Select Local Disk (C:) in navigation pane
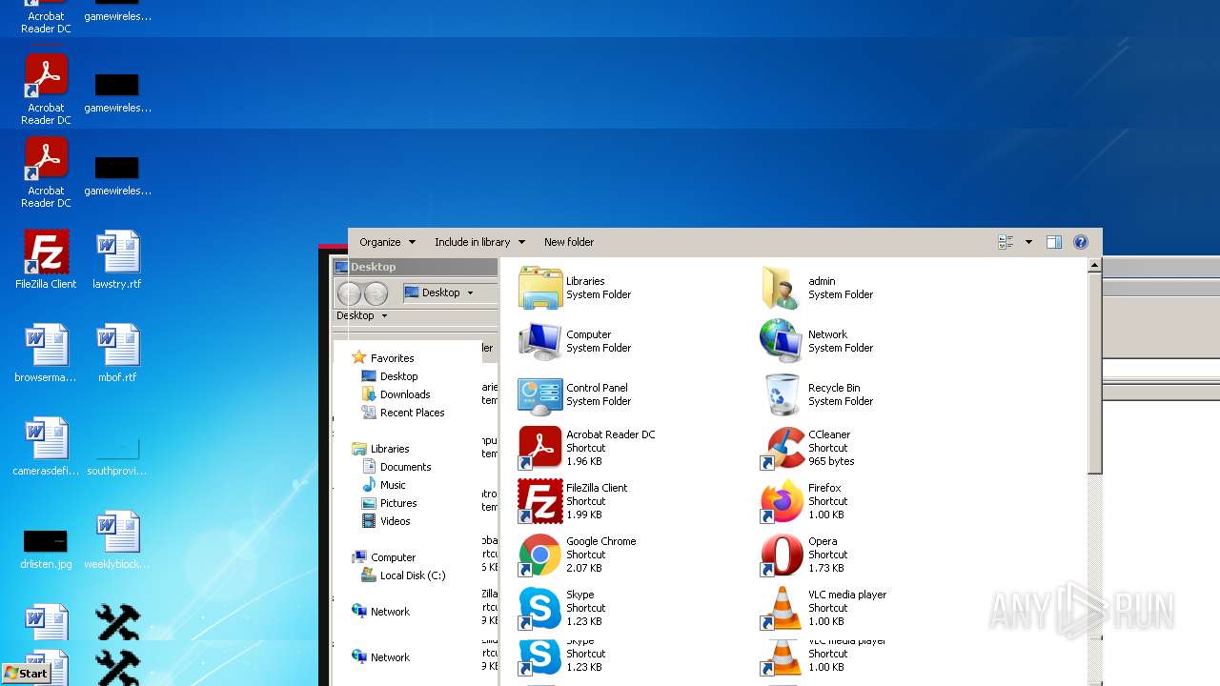The height and width of the screenshot is (686, 1220). click(412, 575)
